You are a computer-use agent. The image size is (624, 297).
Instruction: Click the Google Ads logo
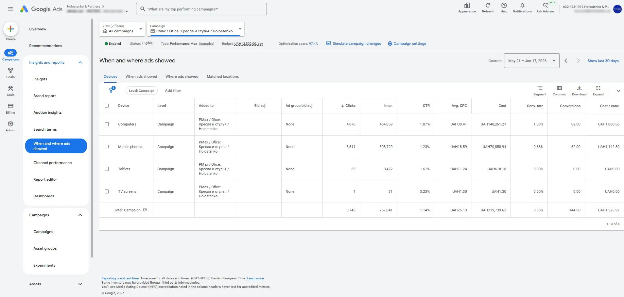pos(41,9)
